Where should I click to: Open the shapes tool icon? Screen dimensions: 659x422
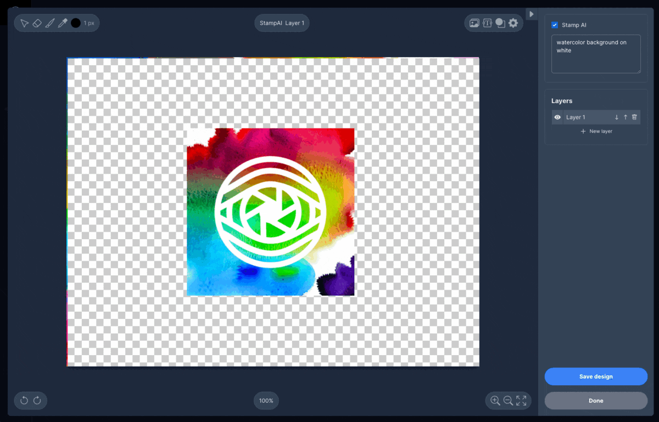500,23
